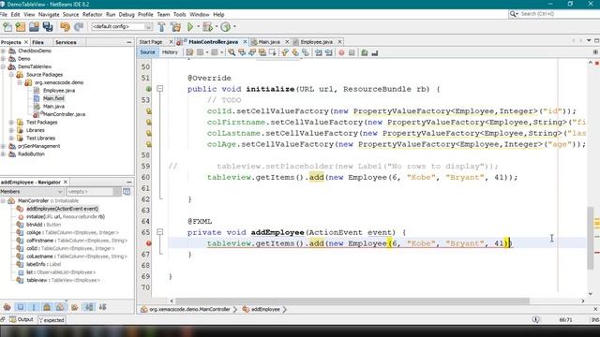Expand the prjGenManagement project node
Screen dimensions: 600x337
(x=4, y=146)
